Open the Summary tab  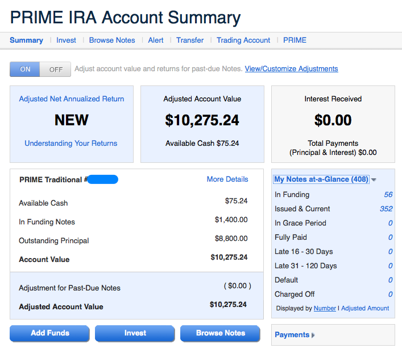[x=26, y=40]
